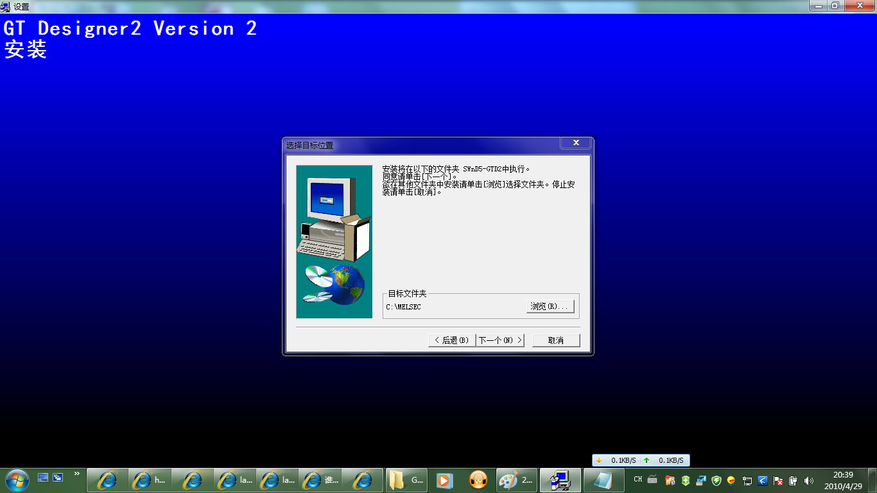
Task: Open the network connection tray icon
Action: coord(747,480)
